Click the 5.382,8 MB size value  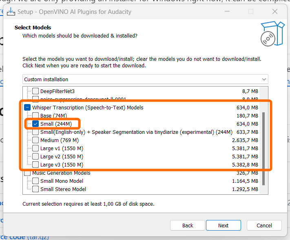(x=245, y=164)
